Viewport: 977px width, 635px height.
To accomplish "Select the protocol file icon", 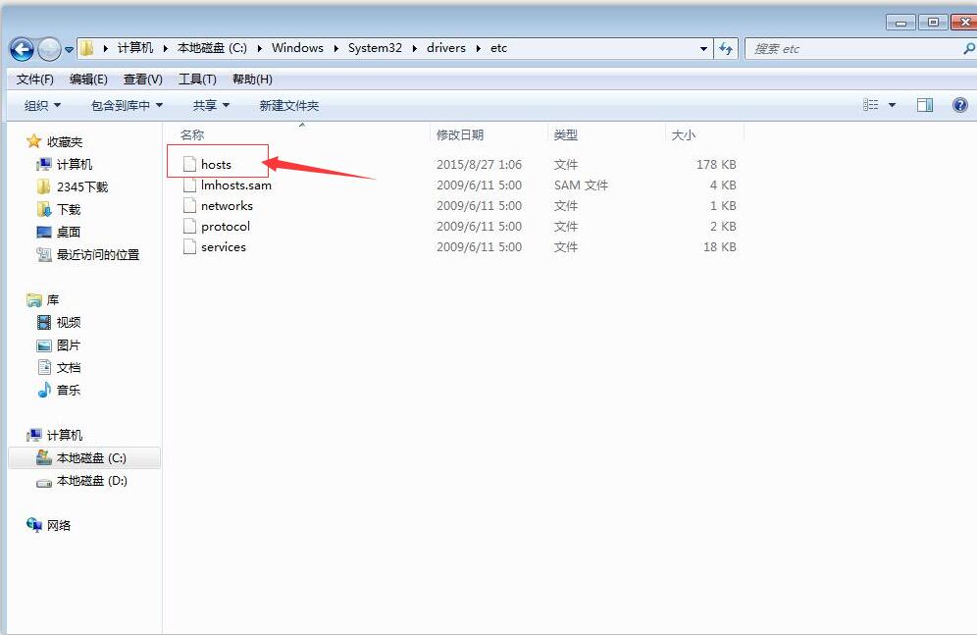I will pyautogui.click(x=189, y=226).
